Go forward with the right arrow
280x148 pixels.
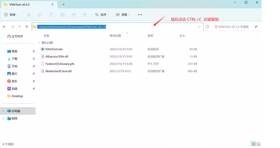point(13,27)
